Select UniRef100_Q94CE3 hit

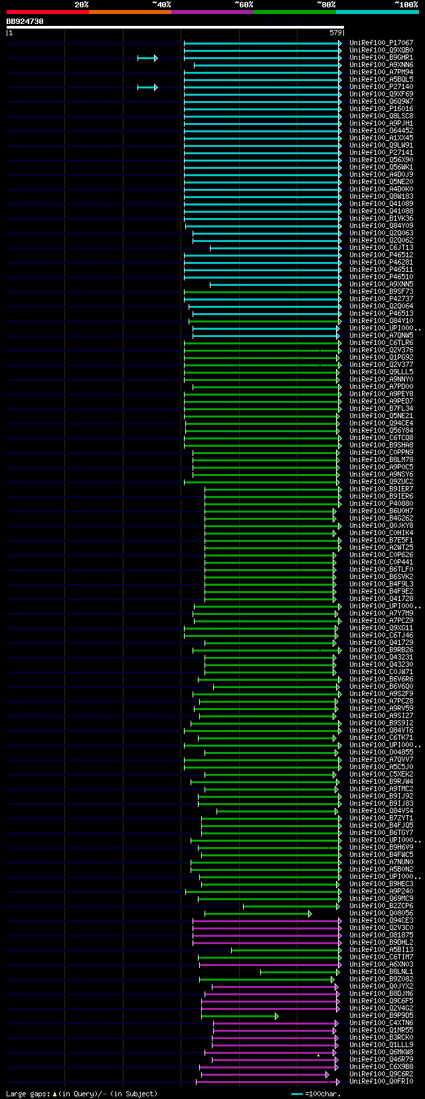(381, 921)
